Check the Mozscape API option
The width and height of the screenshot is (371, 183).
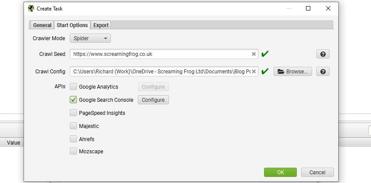click(73, 151)
